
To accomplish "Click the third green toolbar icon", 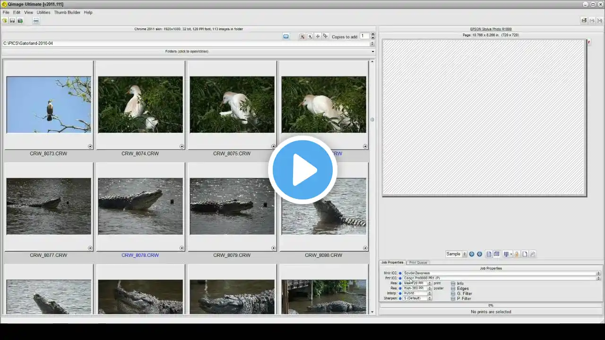I will pyautogui.click(x=20, y=20).
